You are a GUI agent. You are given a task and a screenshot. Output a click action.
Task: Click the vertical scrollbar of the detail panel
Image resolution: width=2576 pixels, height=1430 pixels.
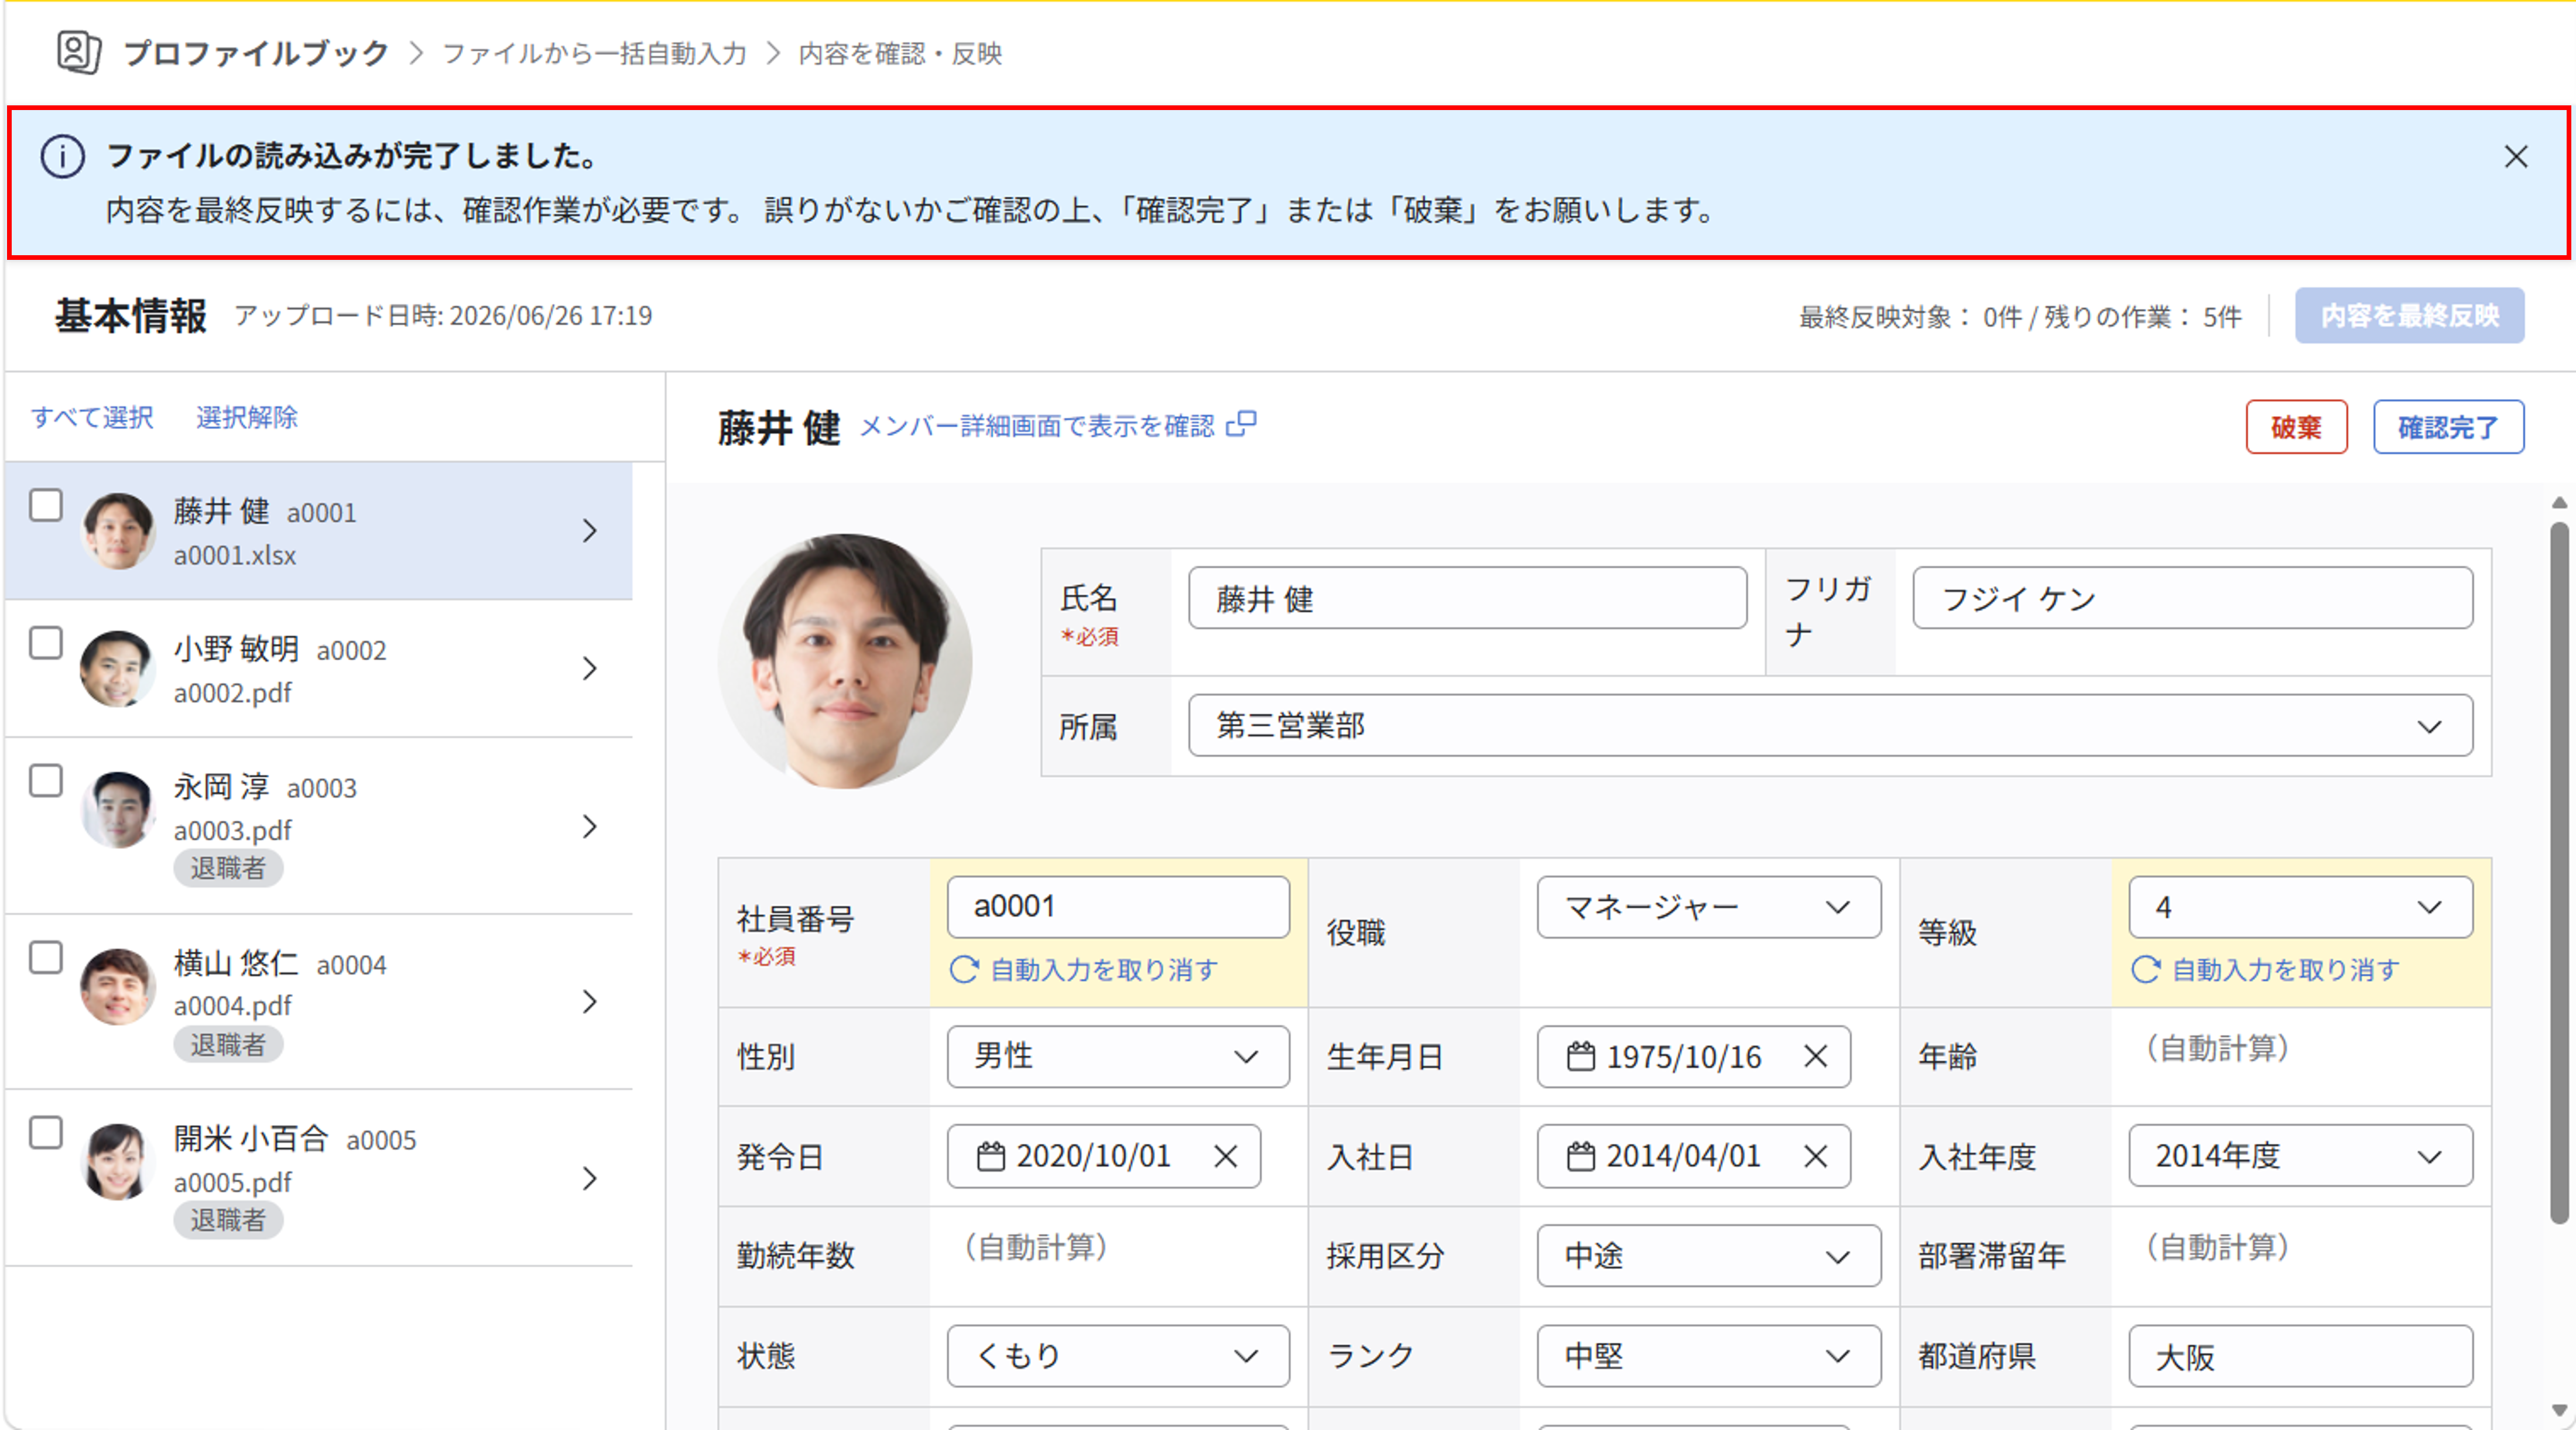(x=2559, y=872)
